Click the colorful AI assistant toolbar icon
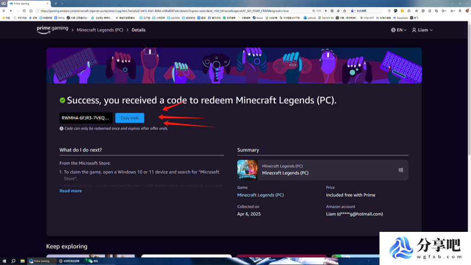471x265 pixels. tap(389, 11)
